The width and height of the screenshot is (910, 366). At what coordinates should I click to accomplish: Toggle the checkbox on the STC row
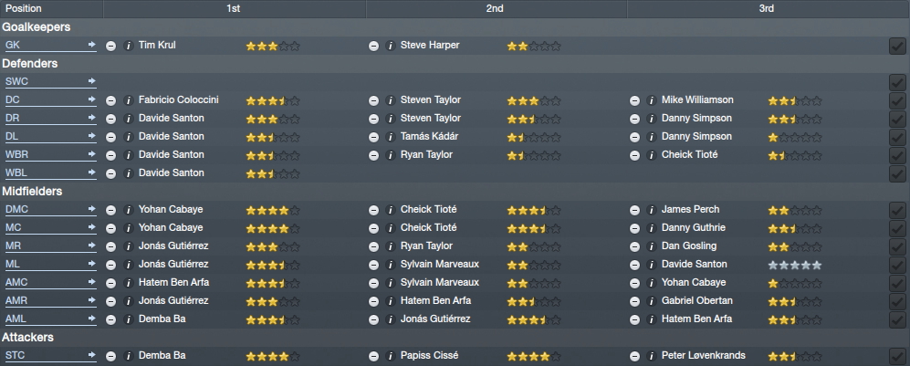coord(897,356)
